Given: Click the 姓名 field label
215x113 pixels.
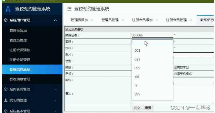Looking at the screenshot, I should click(x=69, y=48).
